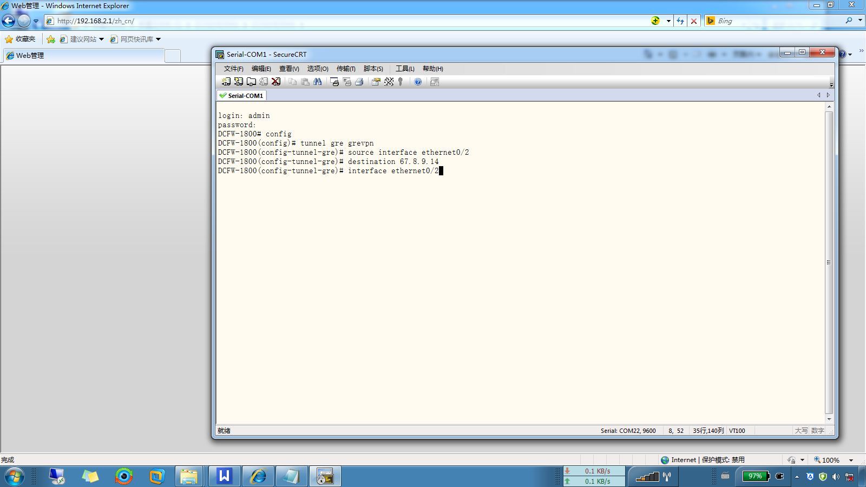Click the Connect icon in SecureCRT toolbar
The height and width of the screenshot is (487, 866).
[226, 82]
